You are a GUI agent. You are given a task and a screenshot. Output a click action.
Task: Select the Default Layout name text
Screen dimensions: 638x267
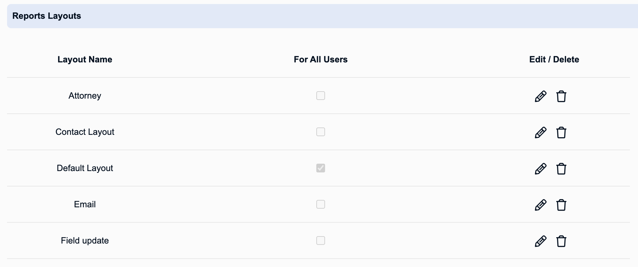tap(85, 168)
